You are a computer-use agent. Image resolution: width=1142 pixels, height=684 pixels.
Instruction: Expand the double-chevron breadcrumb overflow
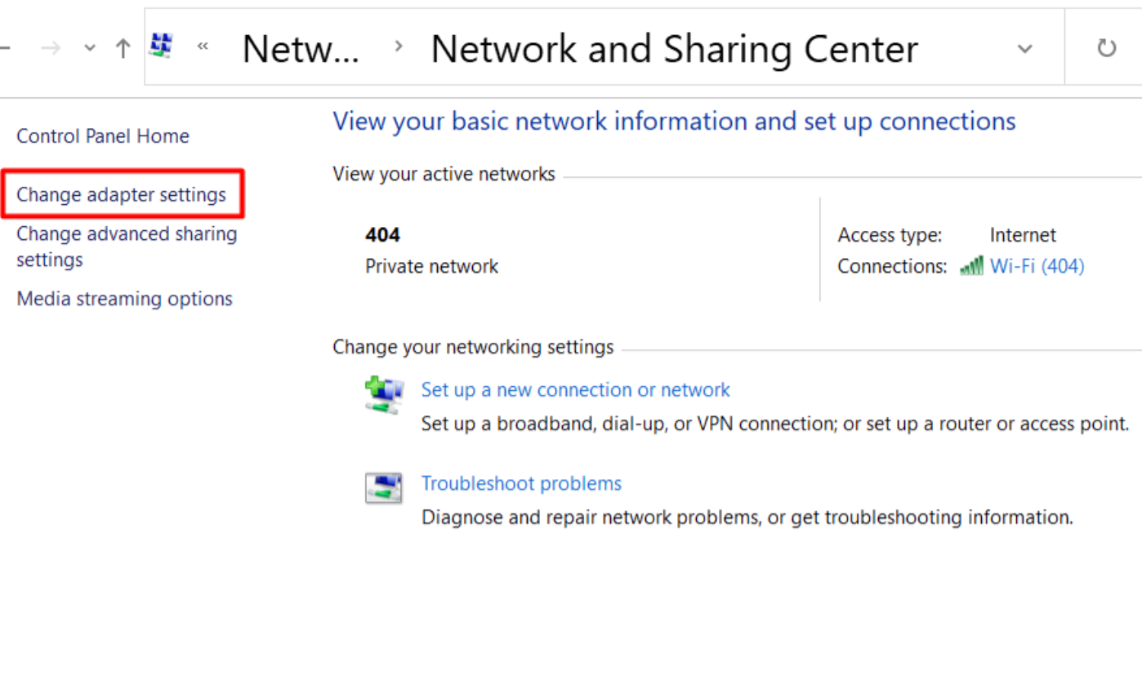(x=203, y=47)
